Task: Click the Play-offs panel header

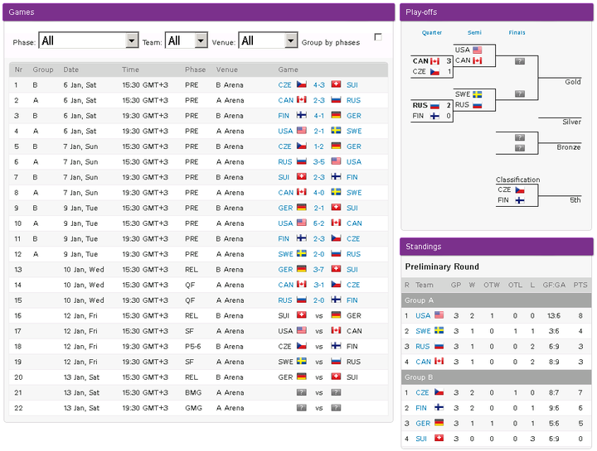Action: pyautogui.click(x=497, y=12)
